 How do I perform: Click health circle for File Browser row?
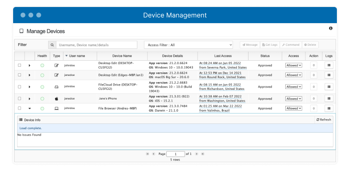pyautogui.click(x=42, y=109)
